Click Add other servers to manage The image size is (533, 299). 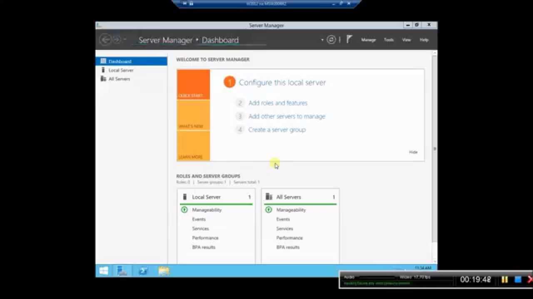(287, 116)
